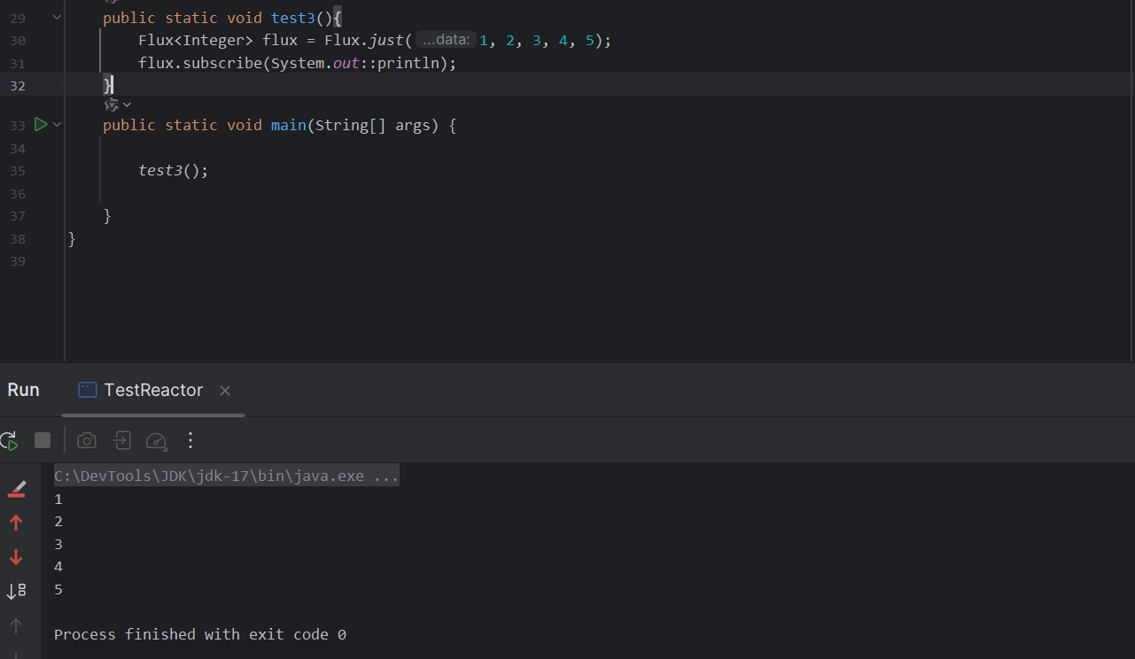Image resolution: width=1135 pixels, height=659 pixels.
Task: Click the test3() call in main
Action: click(174, 170)
